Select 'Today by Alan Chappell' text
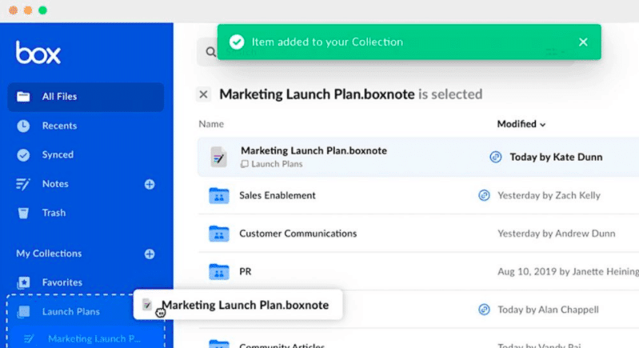 pyautogui.click(x=548, y=310)
